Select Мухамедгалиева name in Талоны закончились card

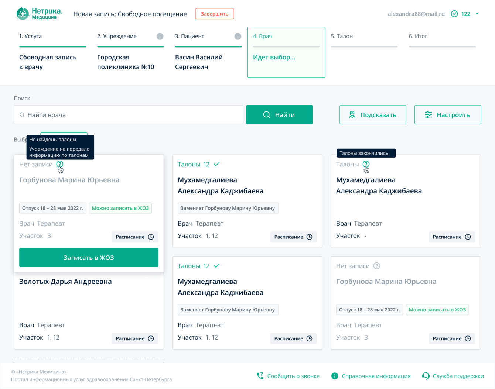pyautogui.click(x=379, y=185)
